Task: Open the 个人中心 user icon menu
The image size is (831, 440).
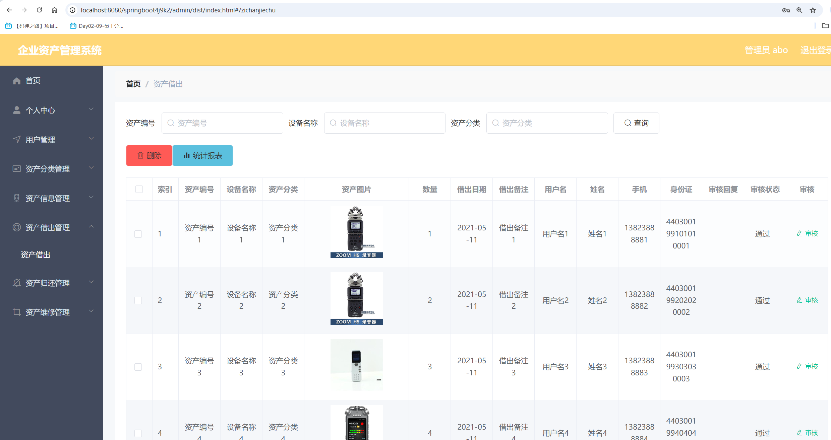Action: (17, 110)
